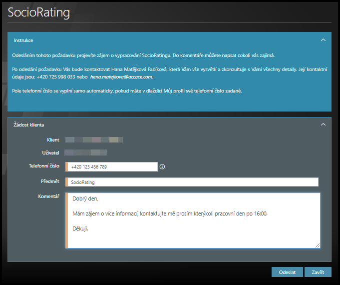
Task: Click into the Předmět field
Action: coord(192,182)
